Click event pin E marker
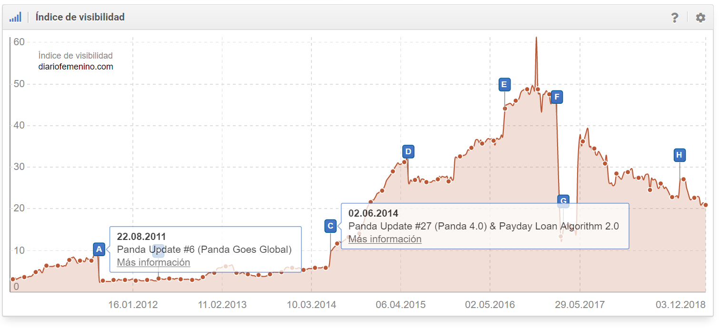Screen dimensions: 720x329 point(504,85)
